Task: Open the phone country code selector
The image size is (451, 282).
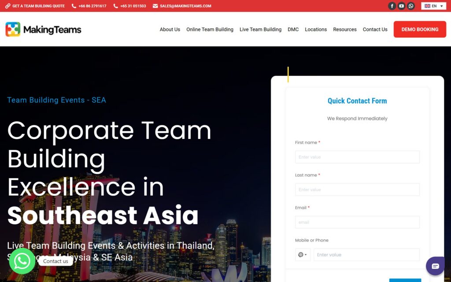Action: [x=303, y=255]
